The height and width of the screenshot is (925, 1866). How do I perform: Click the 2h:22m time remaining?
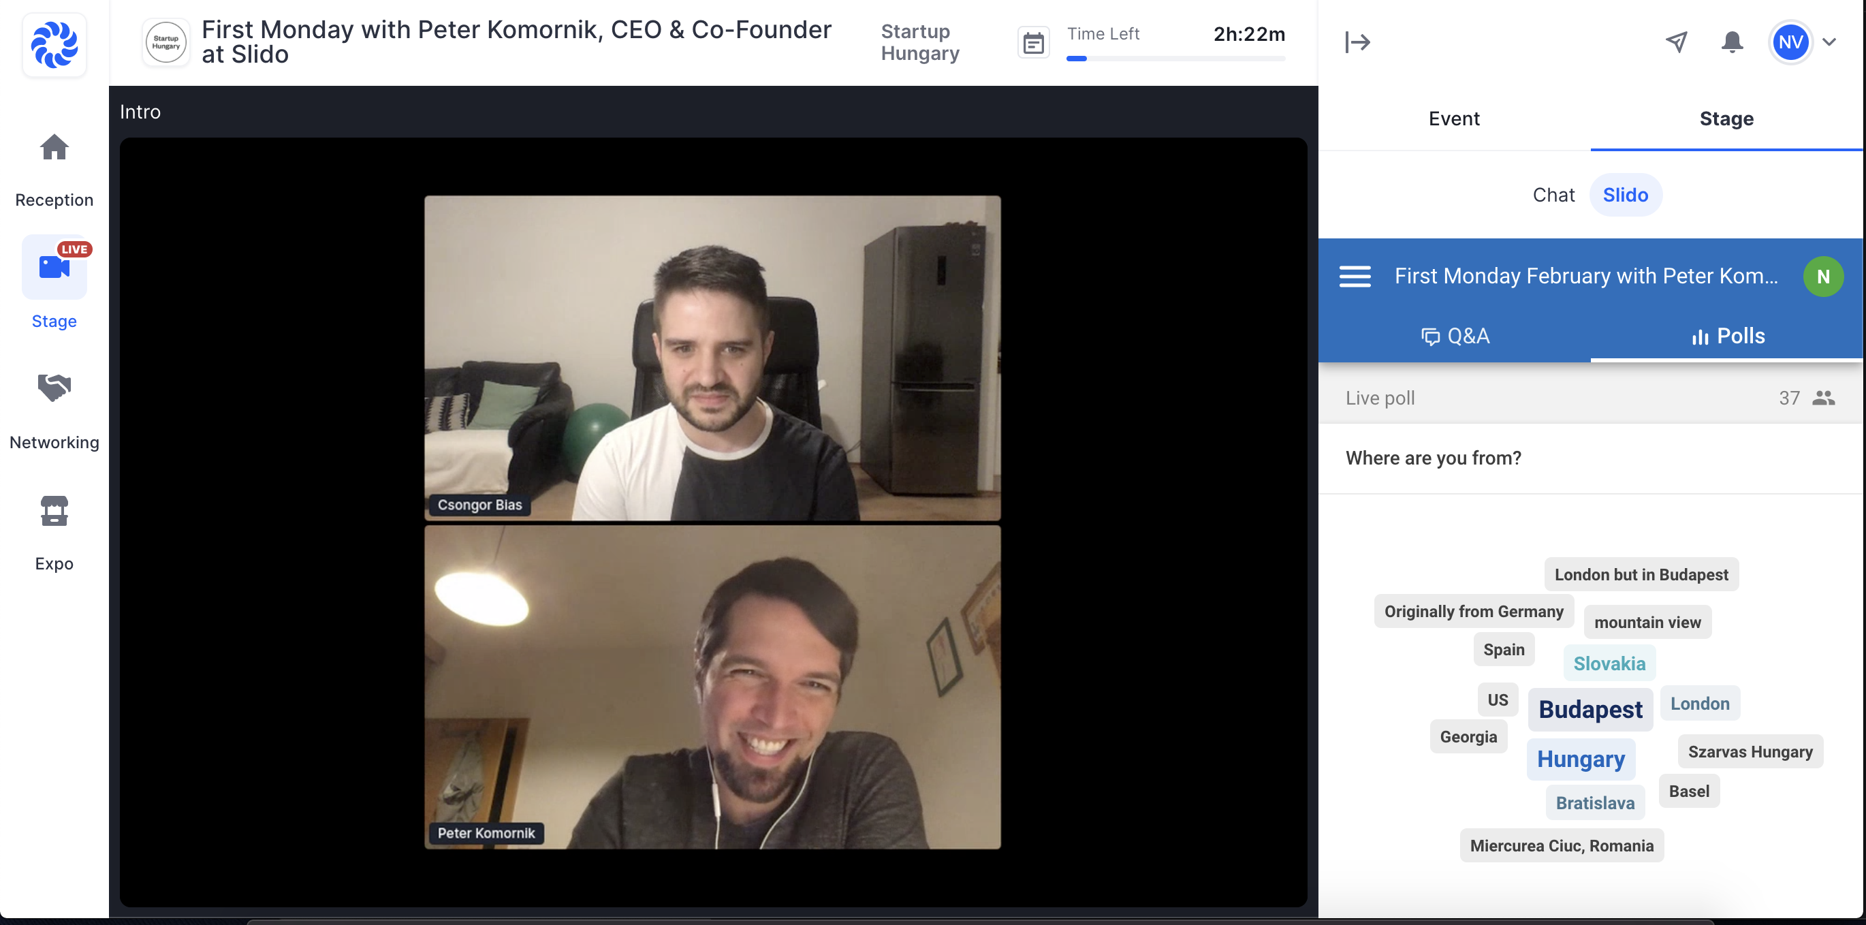click(1249, 34)
